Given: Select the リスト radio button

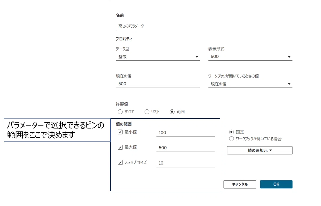Looking at the screenshot, I should tap(147, 112).
